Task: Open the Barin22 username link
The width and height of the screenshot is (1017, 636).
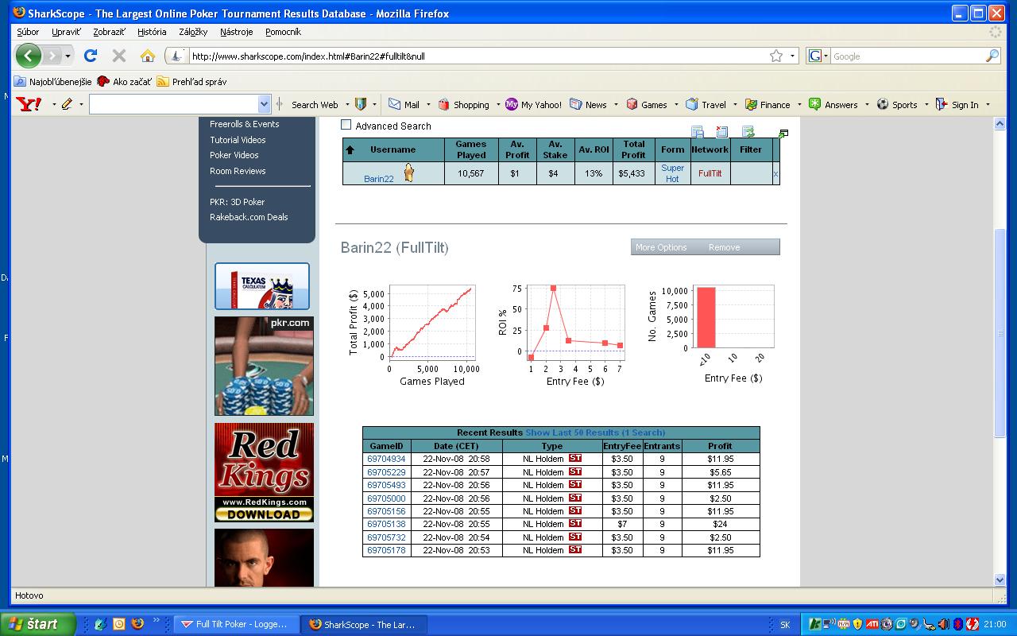Action: 379,179
